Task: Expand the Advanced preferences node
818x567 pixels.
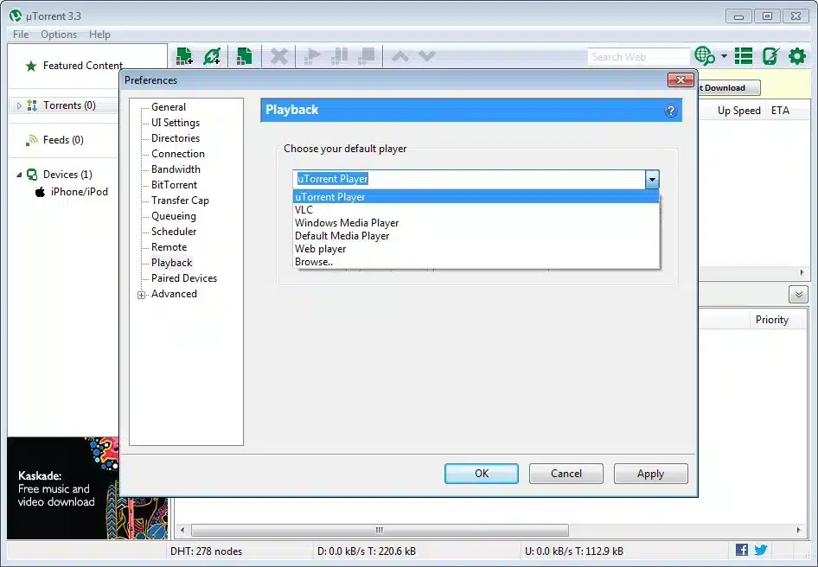Action: click(141, 295)
